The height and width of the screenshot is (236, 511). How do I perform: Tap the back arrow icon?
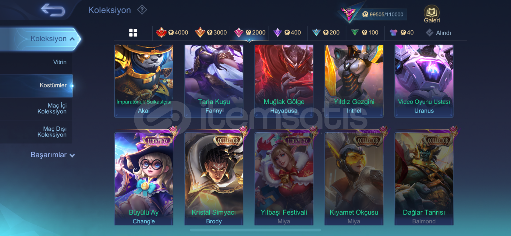click(53, 10)
